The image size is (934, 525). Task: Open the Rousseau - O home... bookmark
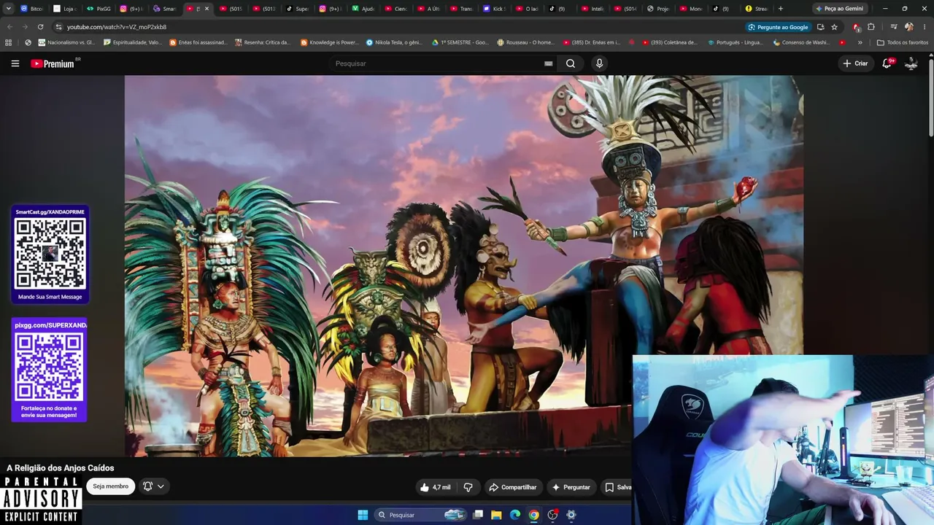525,42
